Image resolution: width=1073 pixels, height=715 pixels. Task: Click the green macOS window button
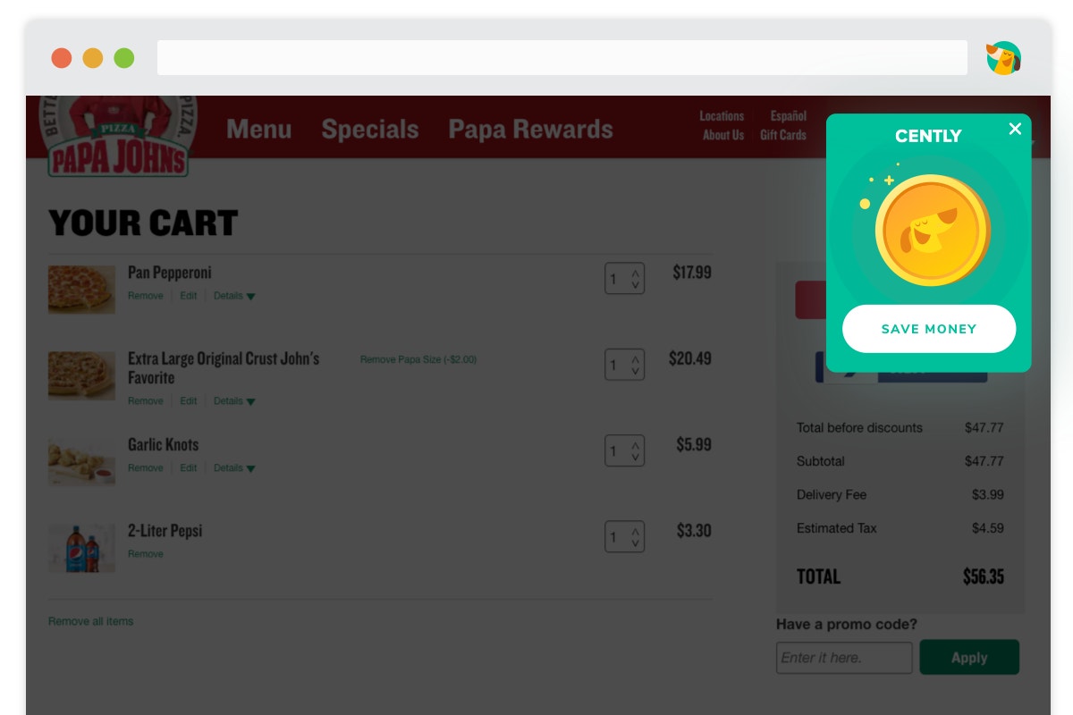pos(124,58)
